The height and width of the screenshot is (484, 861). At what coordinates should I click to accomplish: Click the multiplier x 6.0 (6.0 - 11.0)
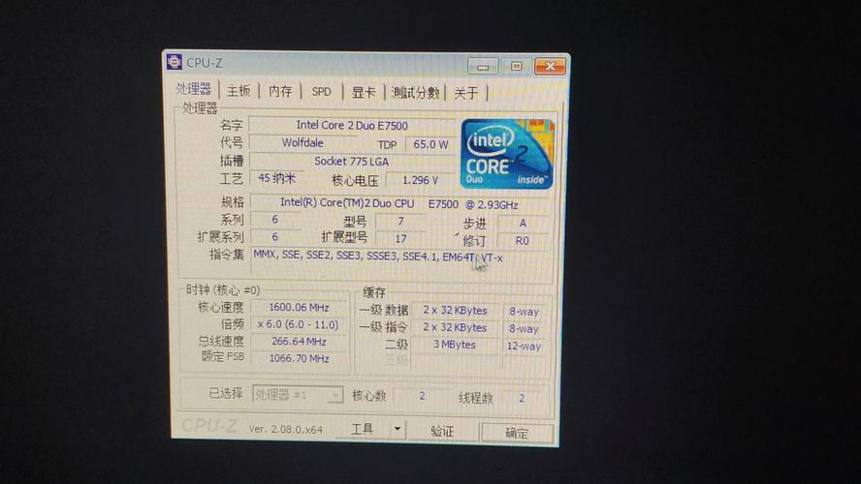tap(299, 324)
